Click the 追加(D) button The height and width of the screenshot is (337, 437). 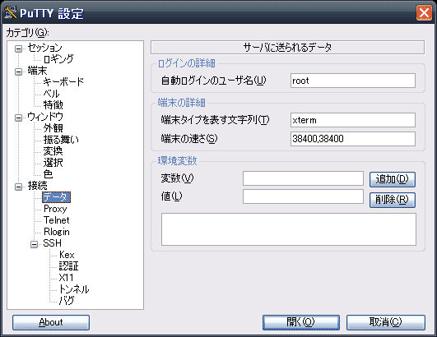point(392,179)
